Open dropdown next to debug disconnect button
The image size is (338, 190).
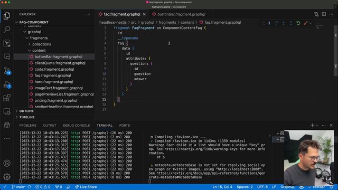(x=310, y=23)
